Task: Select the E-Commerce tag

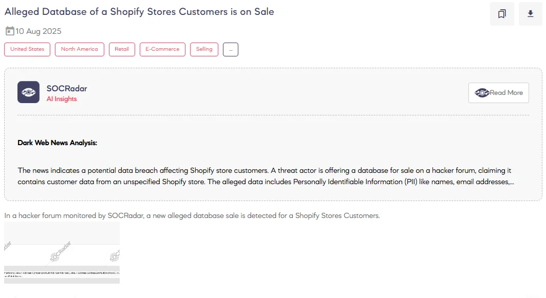Action: point(162,49)
